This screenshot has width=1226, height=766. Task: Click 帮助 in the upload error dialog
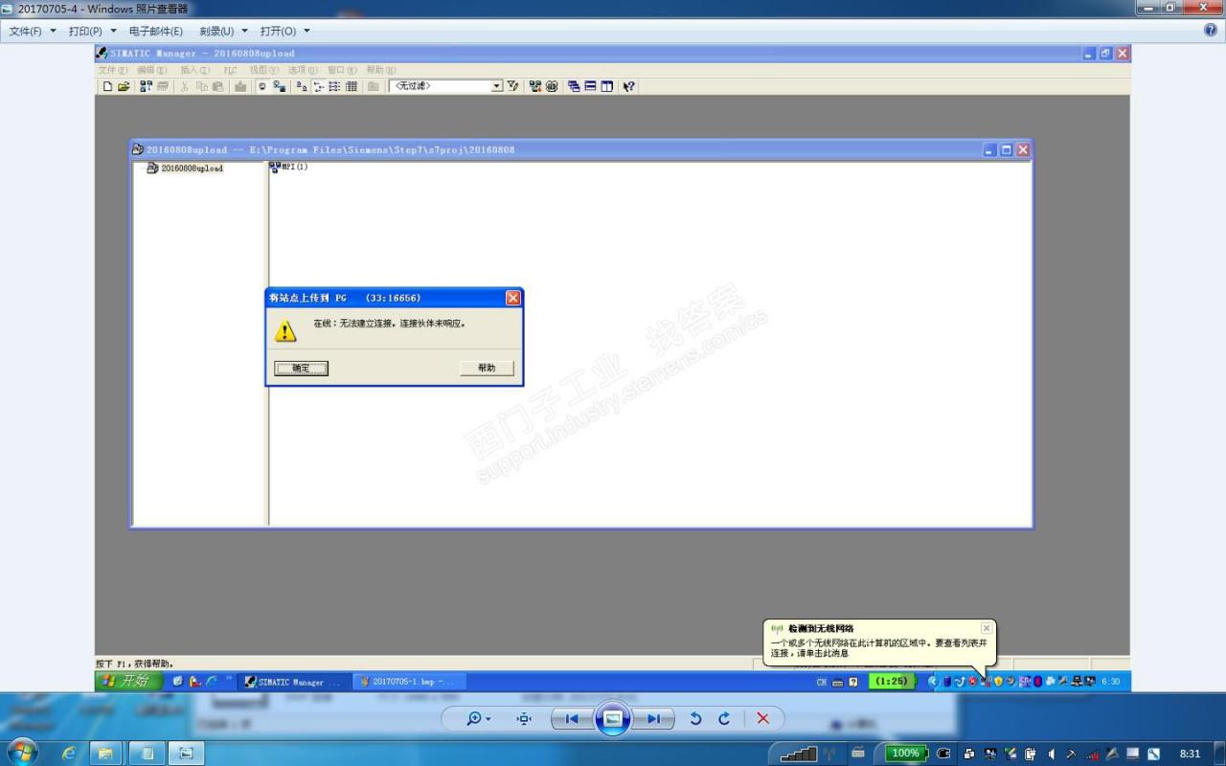coord(487,368)
